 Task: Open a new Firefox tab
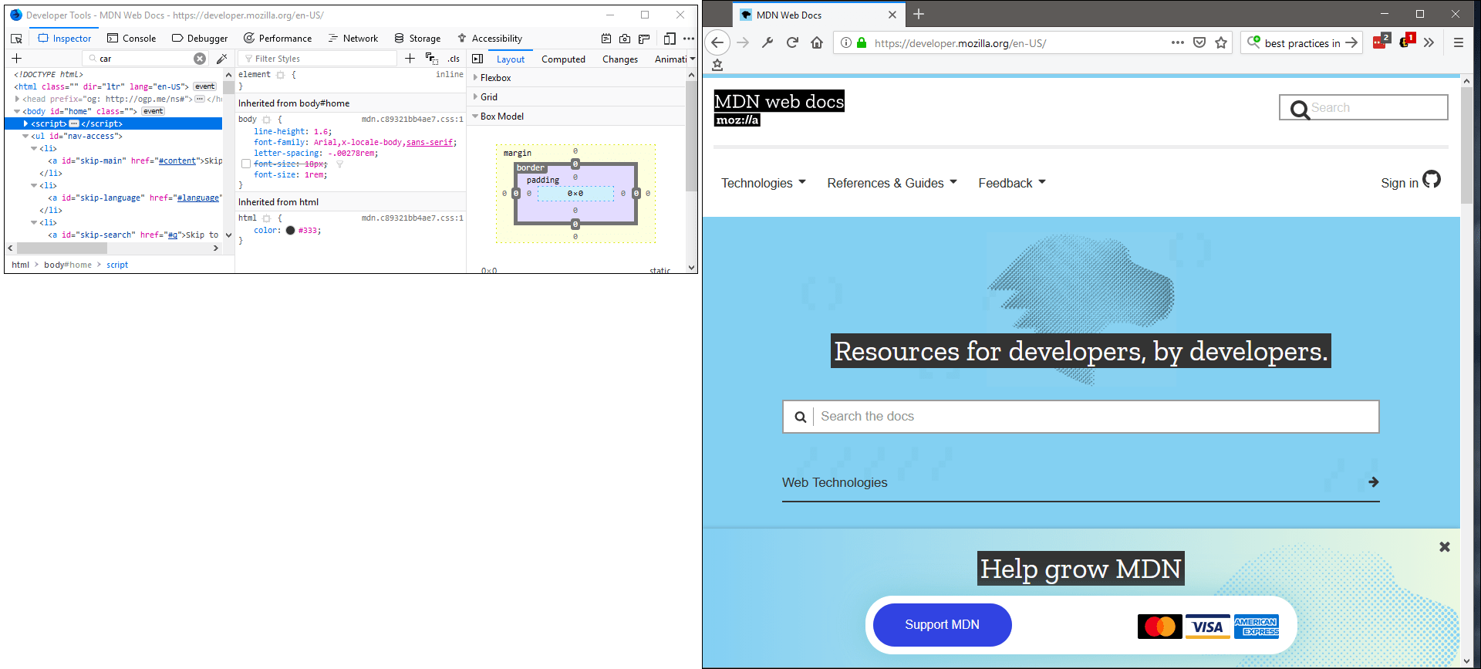coord(919,14)
